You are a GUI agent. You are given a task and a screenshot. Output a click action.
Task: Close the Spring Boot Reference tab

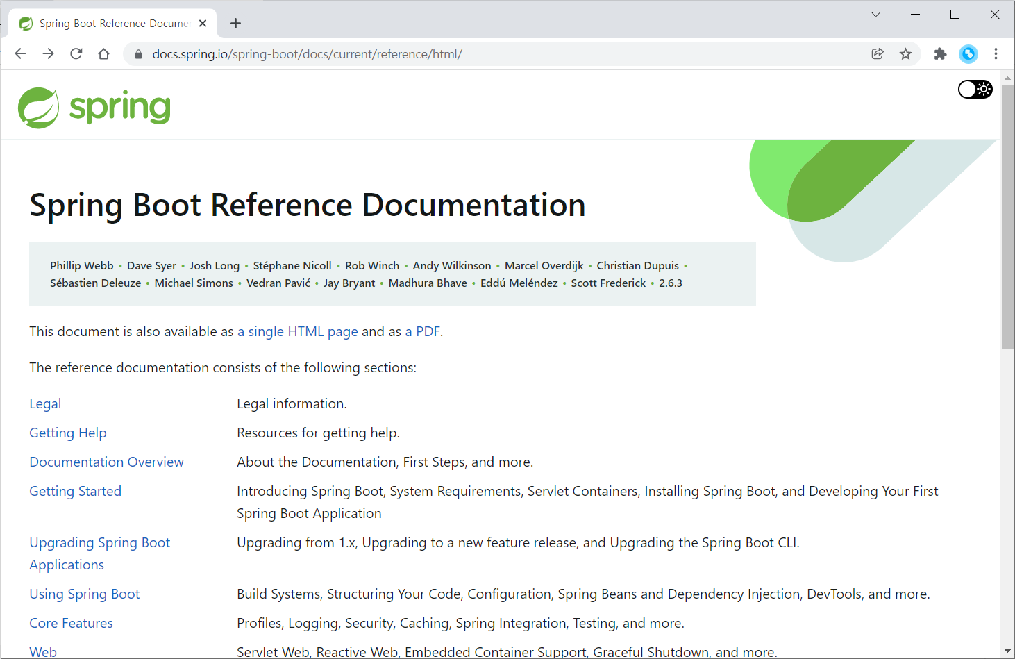tap(203, 24)
